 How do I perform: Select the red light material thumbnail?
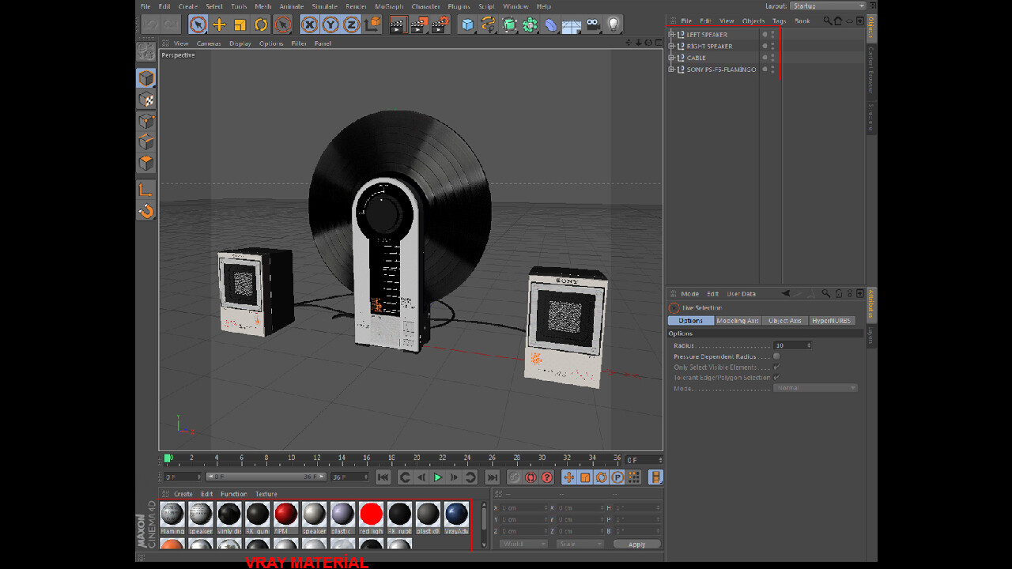click(371, 514)
